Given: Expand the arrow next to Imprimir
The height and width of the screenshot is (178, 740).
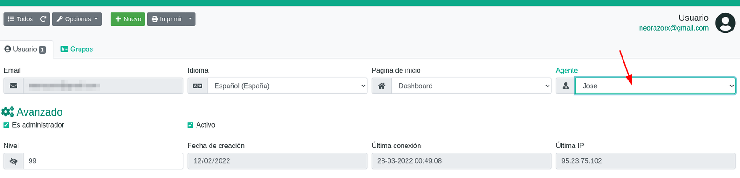Looking at the screenshot, I should (190, 19).
